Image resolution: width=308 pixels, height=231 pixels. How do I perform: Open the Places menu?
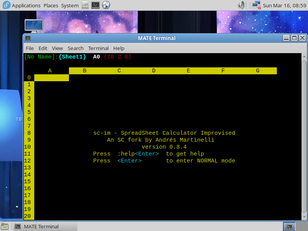point(51,5)
